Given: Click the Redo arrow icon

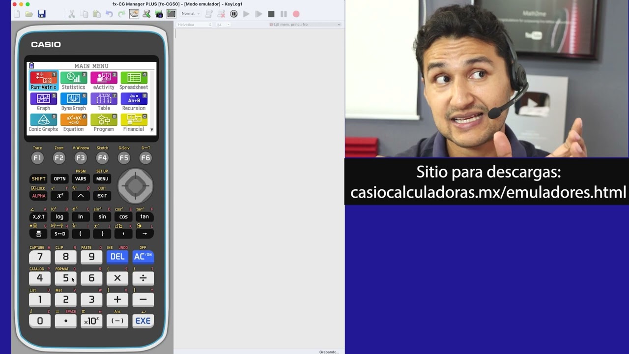Looking at the screenshot, I should click(x=121, y=14).
